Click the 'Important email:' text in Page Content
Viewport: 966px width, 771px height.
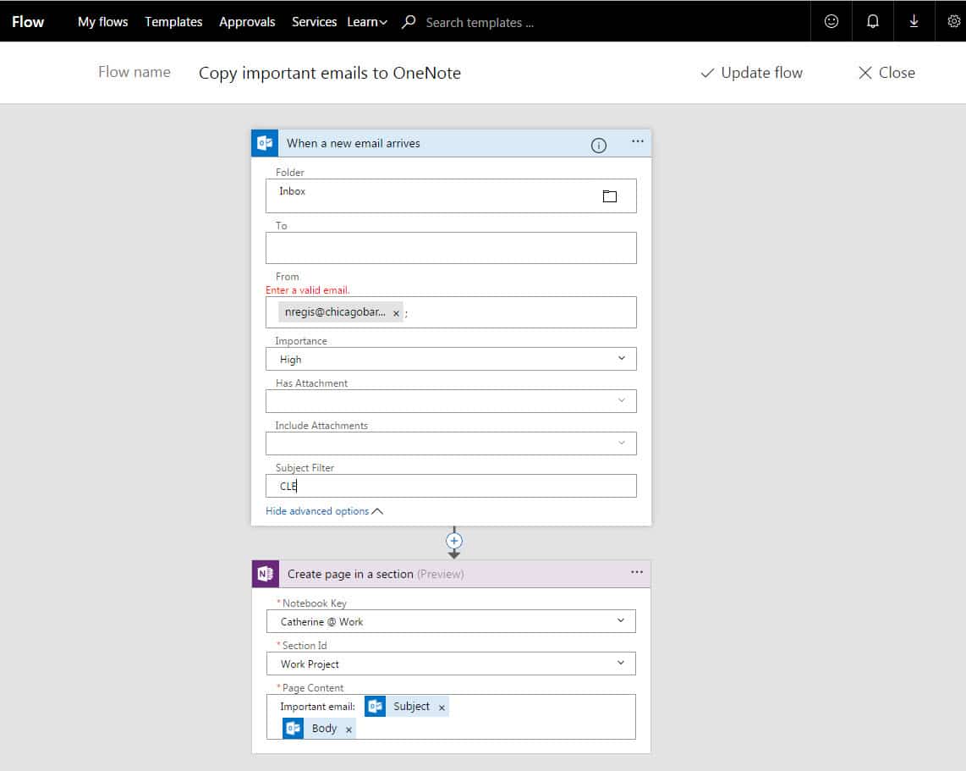(317, 707)
